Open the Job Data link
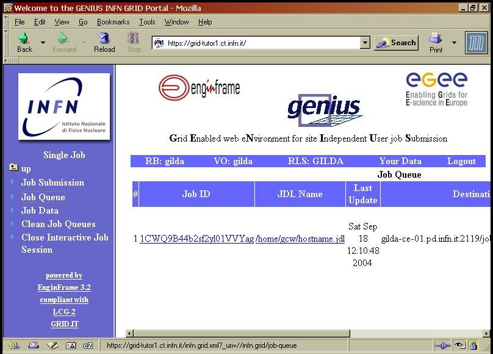 click(x=40, y=211)
